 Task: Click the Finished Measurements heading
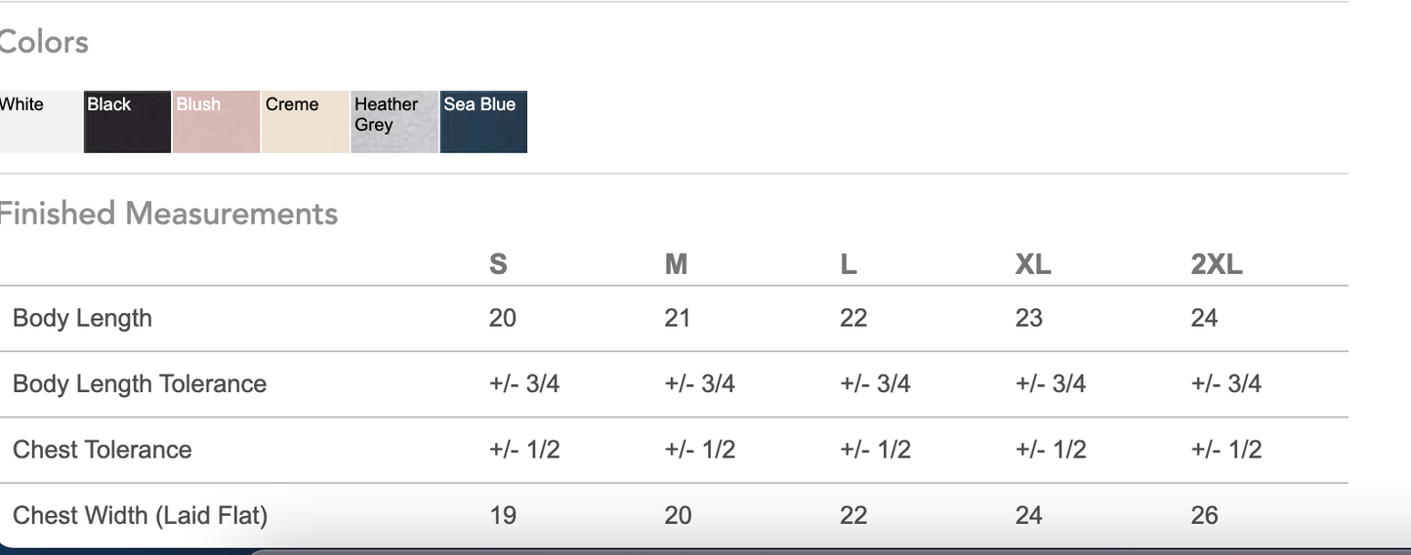168,214
